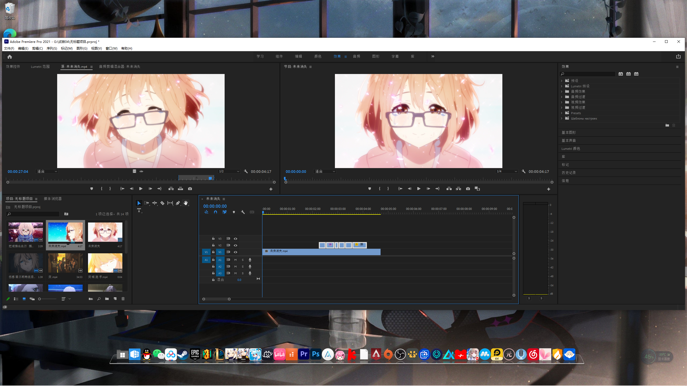Image resolution: width=687 pixels, height=386 pixels.
Task: Play the program monitor sequence
Action: (419, 189)
